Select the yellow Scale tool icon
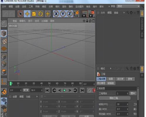Screen dimensions: 146x117 tap(34, 14)
